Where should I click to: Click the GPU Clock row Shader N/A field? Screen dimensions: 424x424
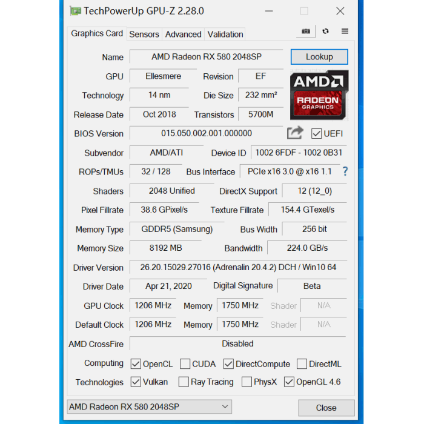[323, 305]
